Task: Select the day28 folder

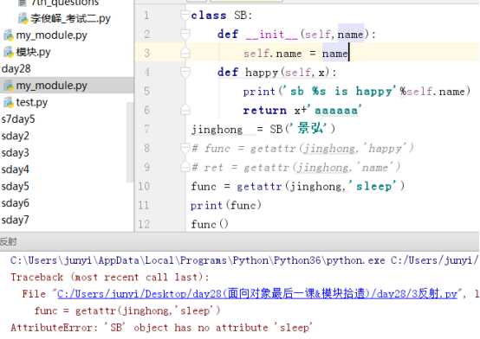Action: point(16,69)
